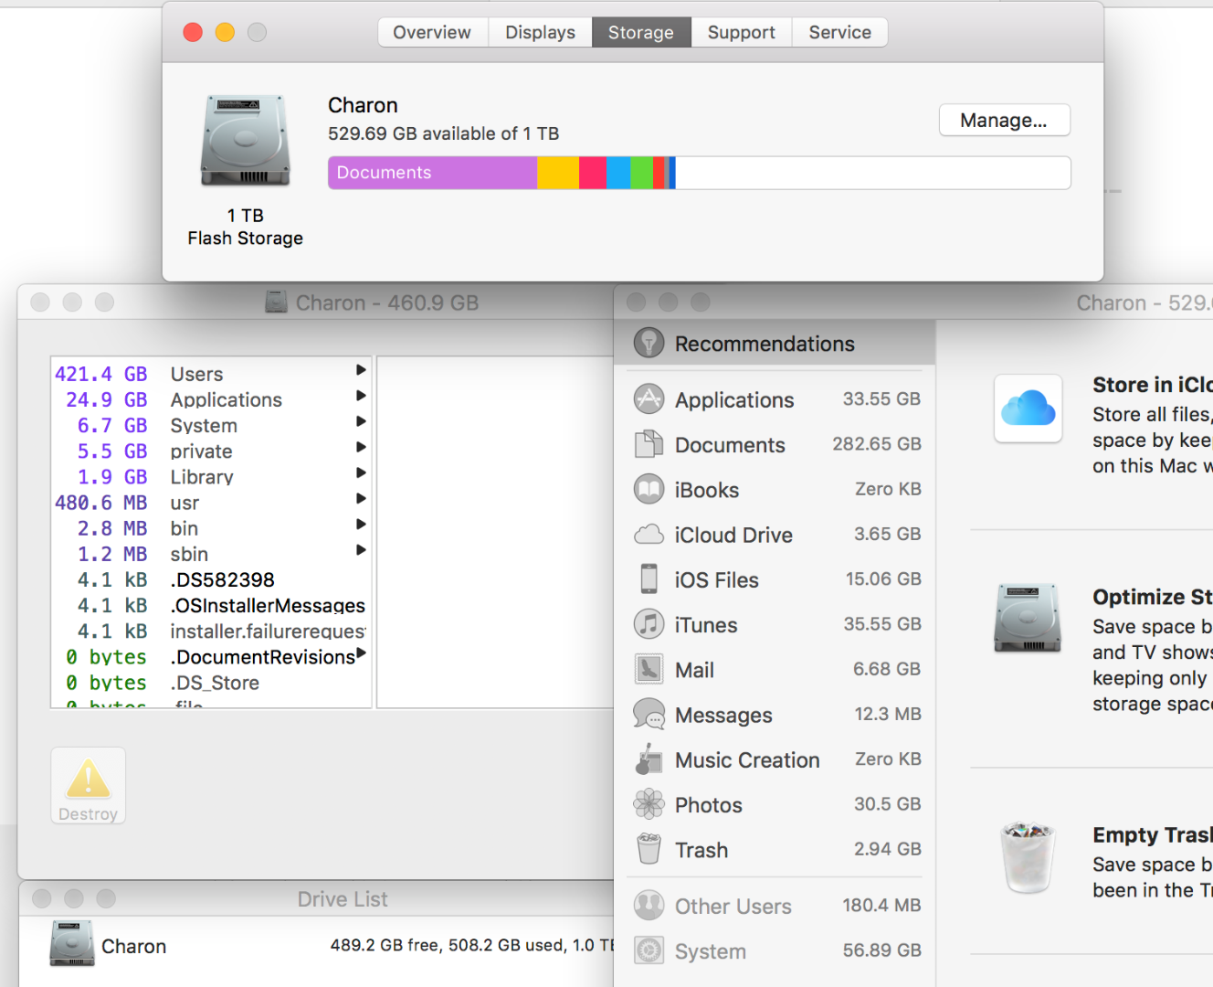The height and width of the screenshot is (987, 1213).
Task: Open the Manage... storage button
Action: 1004,120
